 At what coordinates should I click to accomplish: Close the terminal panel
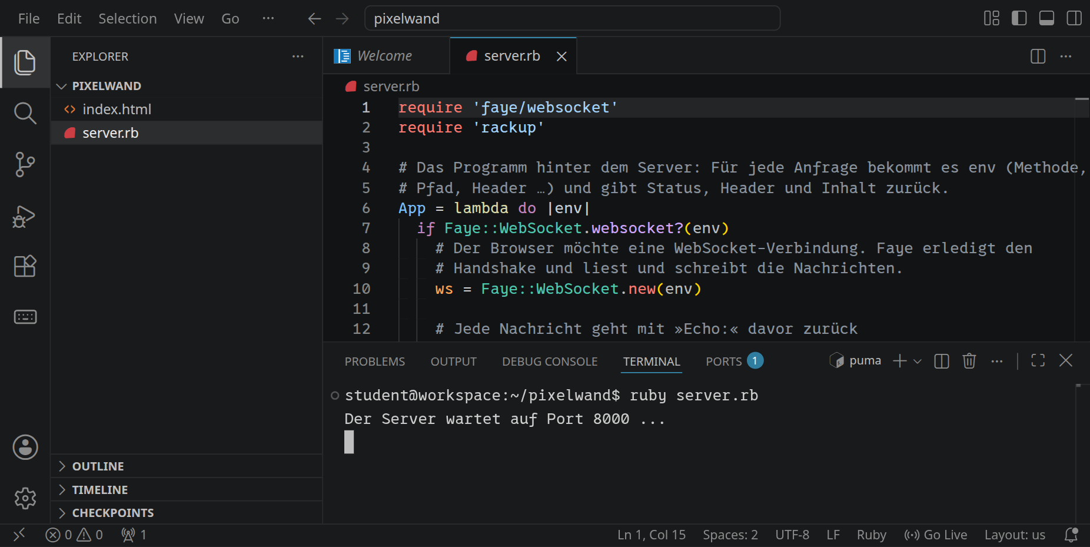[x=1066, y=360]
